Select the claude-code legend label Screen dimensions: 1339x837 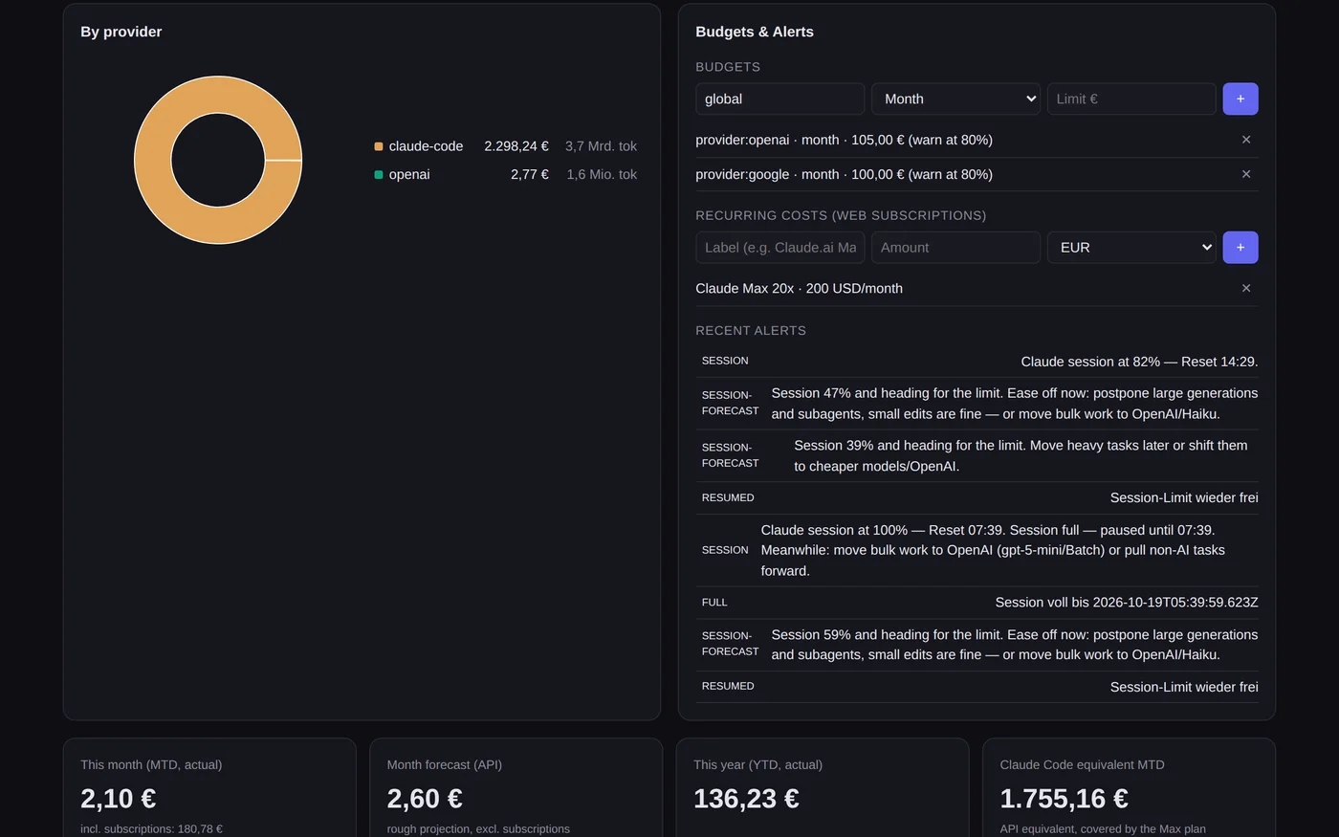click(426, 146)
